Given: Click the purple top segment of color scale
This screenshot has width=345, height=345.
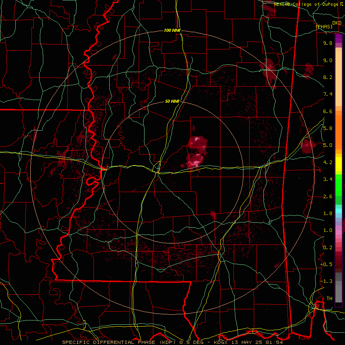Looking at the screenshot, I should pos(338,39).
